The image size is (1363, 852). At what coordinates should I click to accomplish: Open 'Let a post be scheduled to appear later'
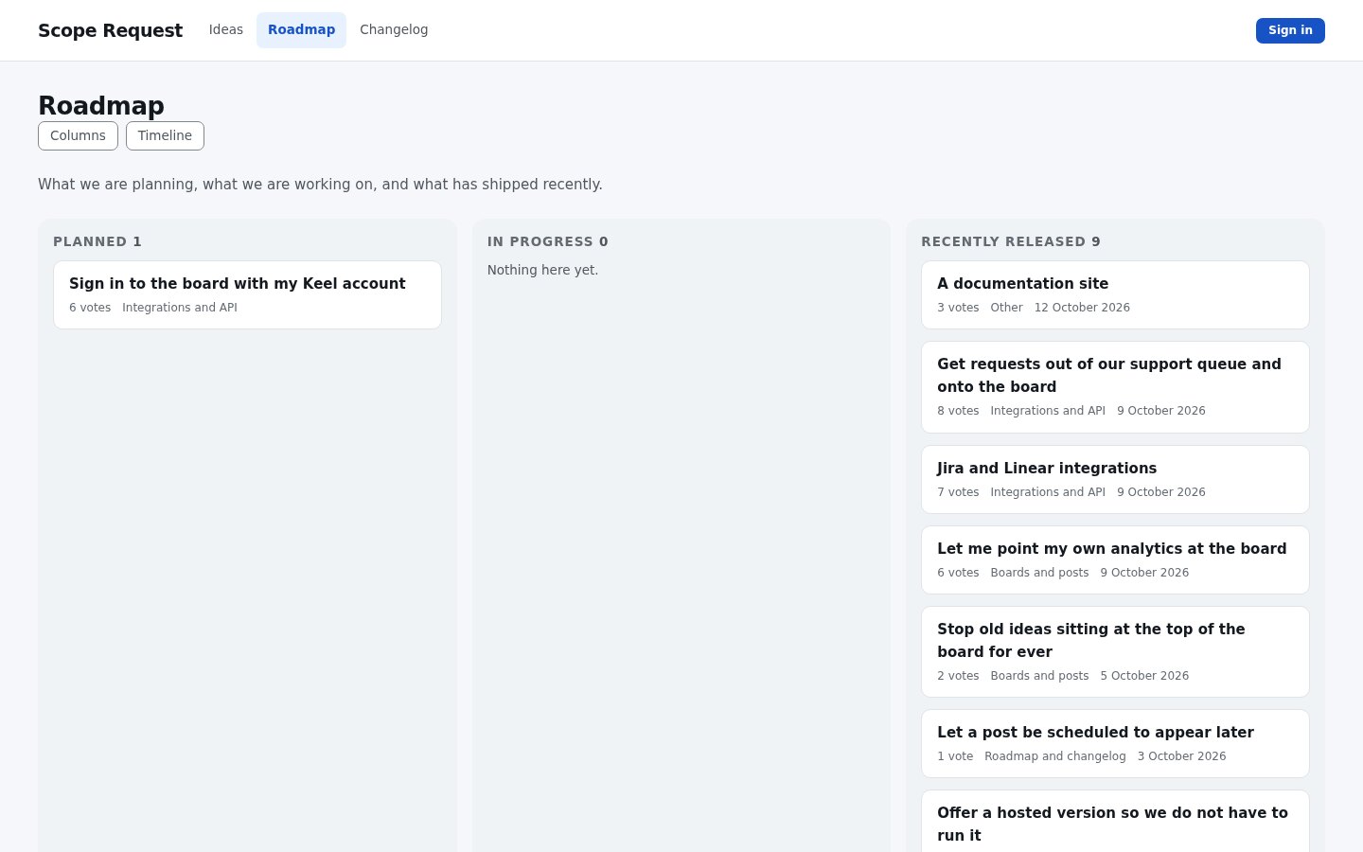[1115, 743]
